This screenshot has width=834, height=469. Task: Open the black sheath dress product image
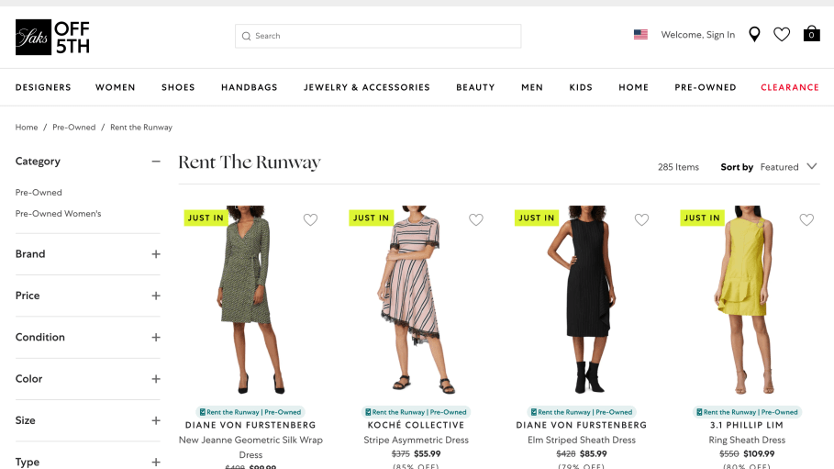click(582, 300)
